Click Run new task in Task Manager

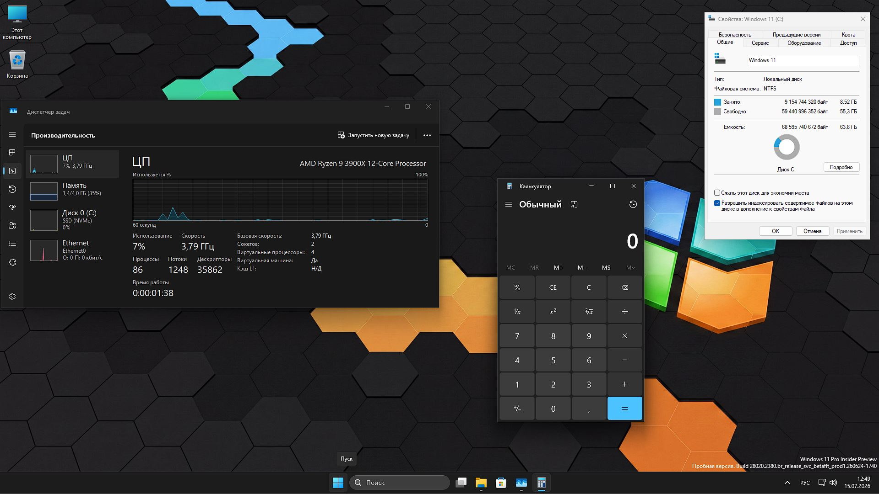click(x=373, y=135)
